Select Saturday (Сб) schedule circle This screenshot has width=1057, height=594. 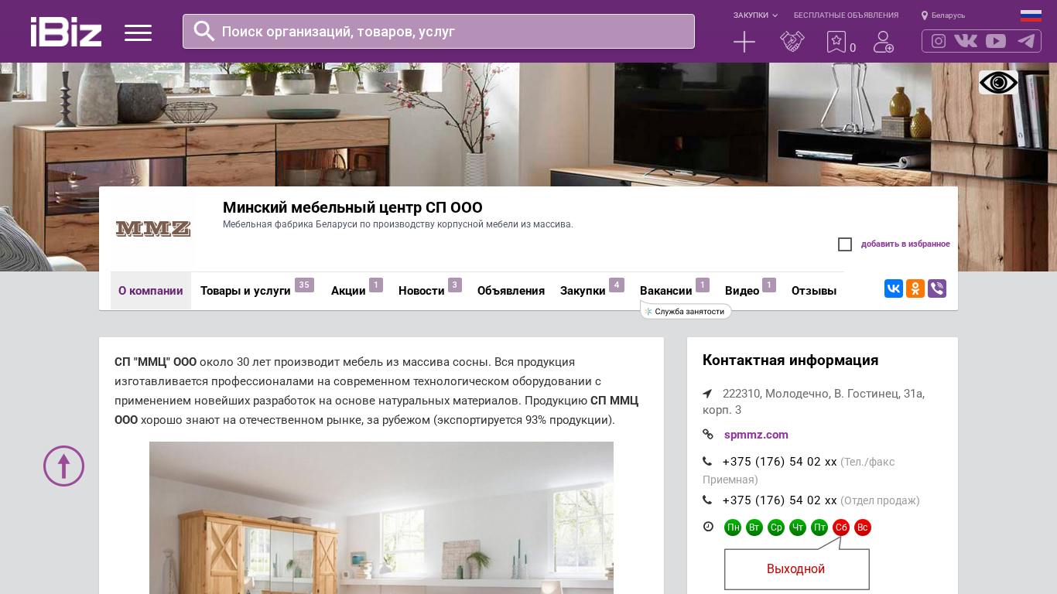[x=841, y=527]
